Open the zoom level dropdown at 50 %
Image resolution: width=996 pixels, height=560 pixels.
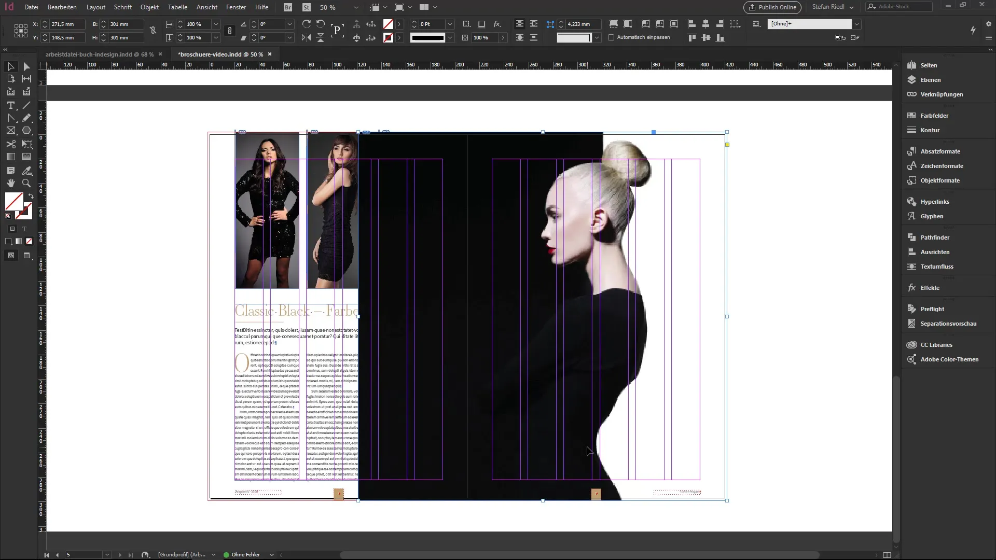click(356, 7)
